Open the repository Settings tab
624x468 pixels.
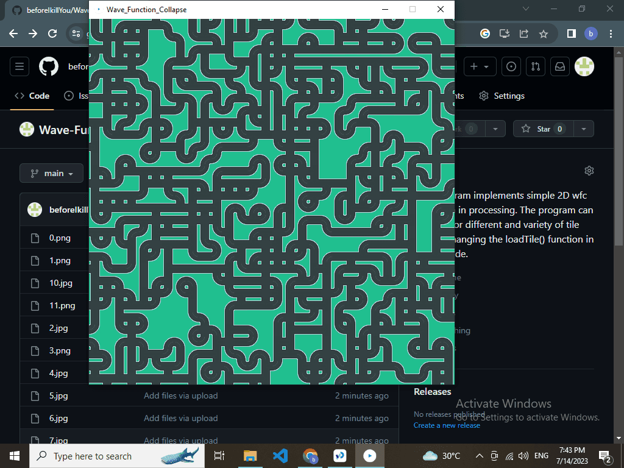[502, 96]
